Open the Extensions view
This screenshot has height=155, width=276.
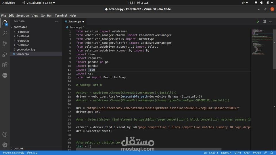[5, 65]
